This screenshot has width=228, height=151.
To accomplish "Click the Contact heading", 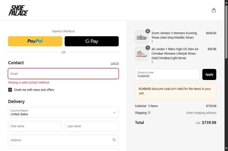I will (x=16, y=63).
